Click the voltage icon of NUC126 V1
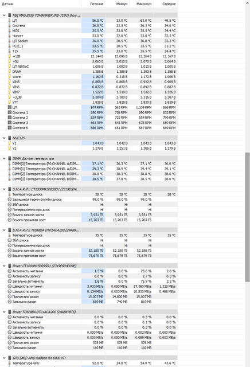The image size is (250, 367). (x=10, y=143)
